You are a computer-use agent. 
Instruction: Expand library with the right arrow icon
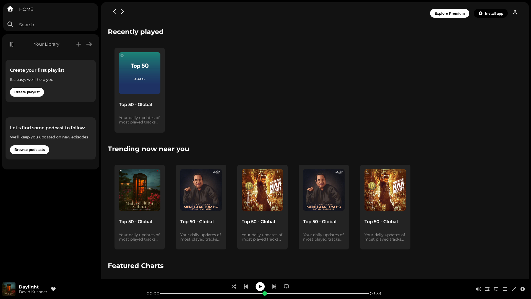pos(89,44)
